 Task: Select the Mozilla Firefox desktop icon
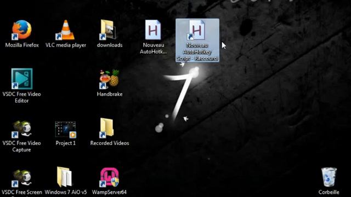coord(22,30)
